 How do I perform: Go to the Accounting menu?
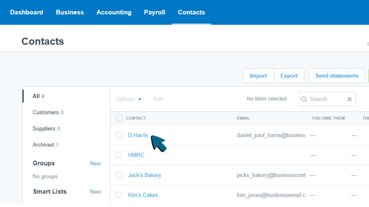[x=114, y=12]
